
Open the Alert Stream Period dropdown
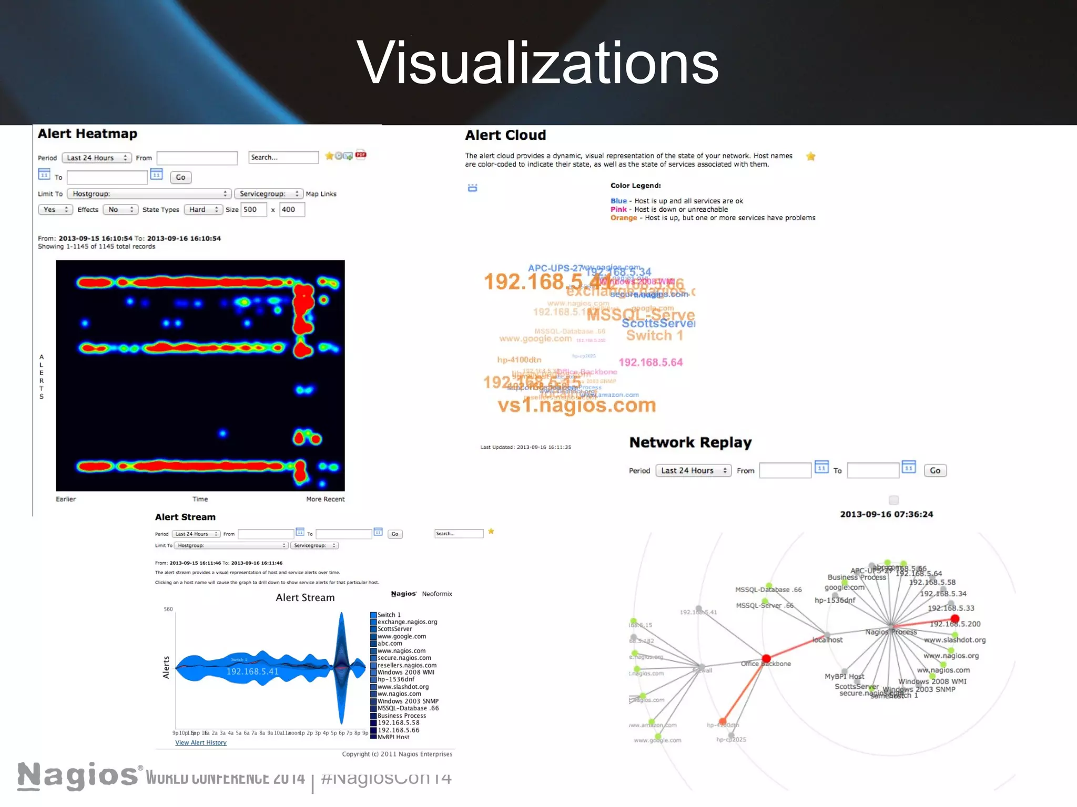tap(196, 534)
